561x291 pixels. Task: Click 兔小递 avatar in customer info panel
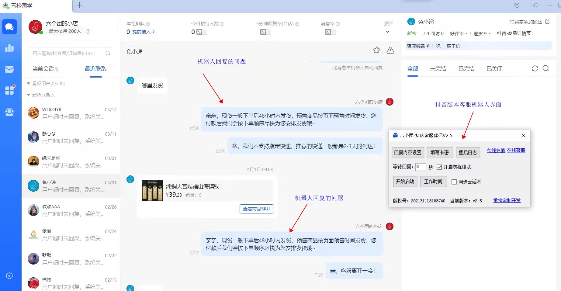click(411, 21)
